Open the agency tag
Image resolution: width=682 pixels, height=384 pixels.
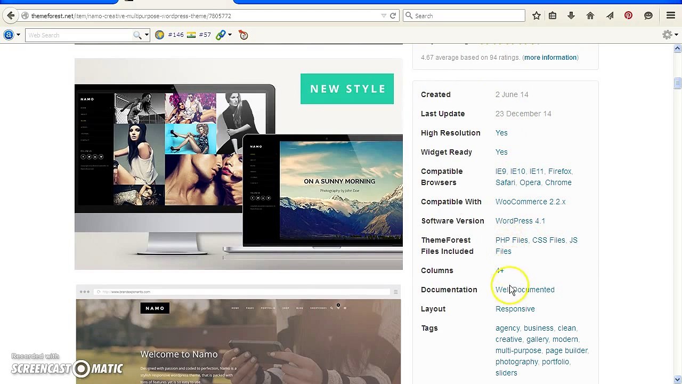tap(507, 328)
